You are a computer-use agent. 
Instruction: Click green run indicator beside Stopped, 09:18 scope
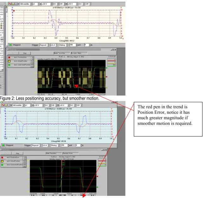tap(3, 145)
